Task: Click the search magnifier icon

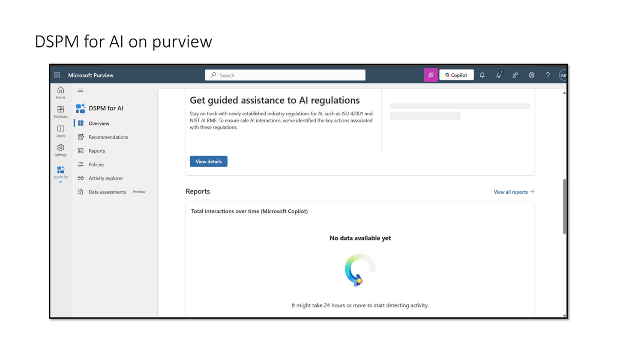Action: [213, 75]
